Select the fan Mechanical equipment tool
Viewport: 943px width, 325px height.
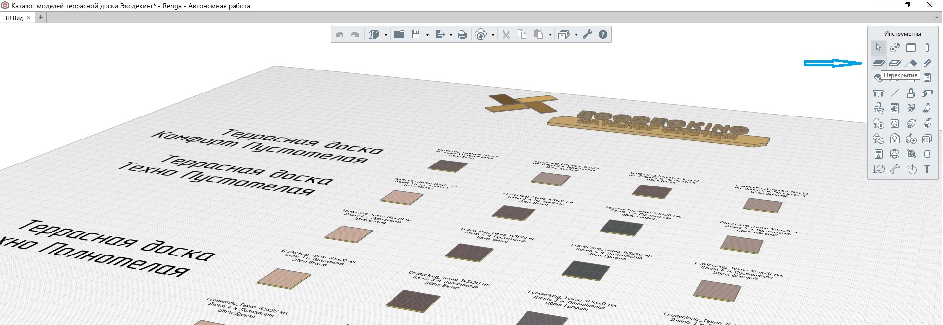[x=895, y=123]
